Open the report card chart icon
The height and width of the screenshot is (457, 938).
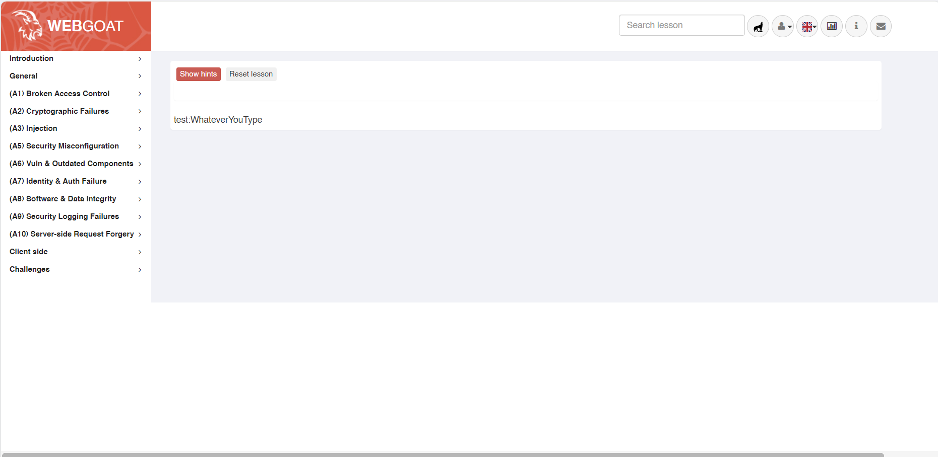[x=832, y=26]
